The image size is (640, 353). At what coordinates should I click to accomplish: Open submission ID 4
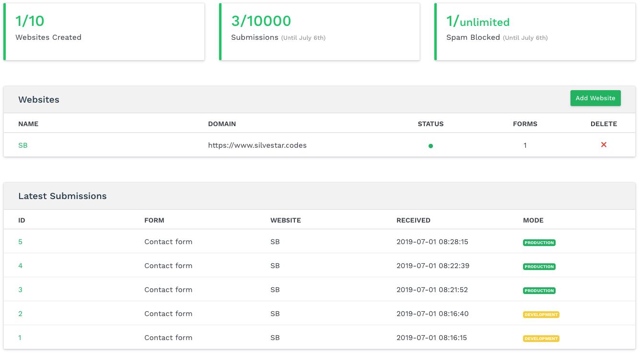tap(20, 266)
